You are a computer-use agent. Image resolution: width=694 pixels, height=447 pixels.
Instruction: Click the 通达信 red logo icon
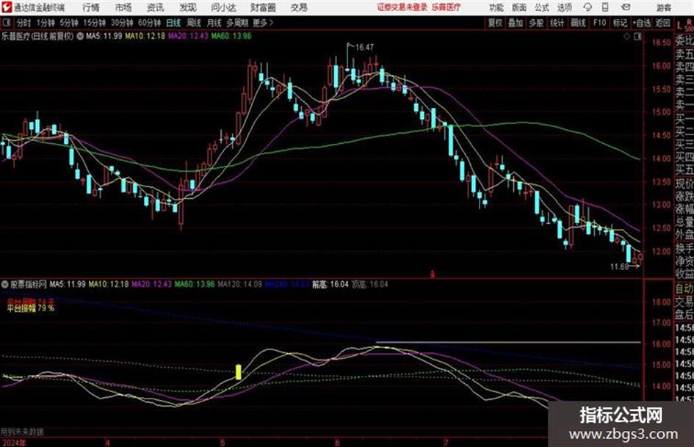(x=6, y=7)
